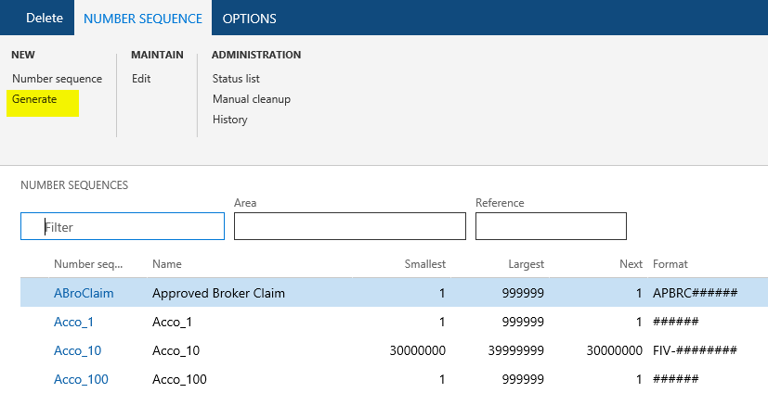768x393 pixels.
Task: Open the OPTIONS tab
Action: (249, 19)
